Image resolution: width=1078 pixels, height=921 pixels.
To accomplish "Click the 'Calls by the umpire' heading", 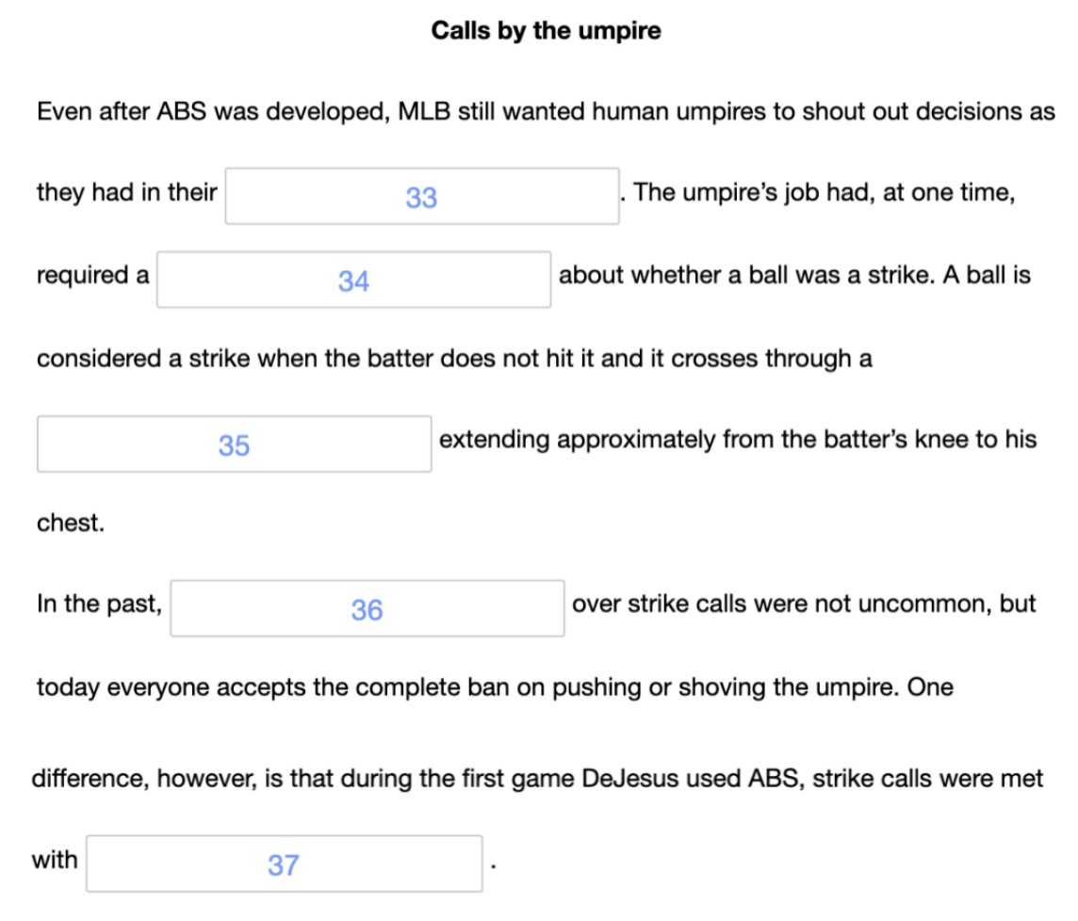I will [x=546, y=31].
